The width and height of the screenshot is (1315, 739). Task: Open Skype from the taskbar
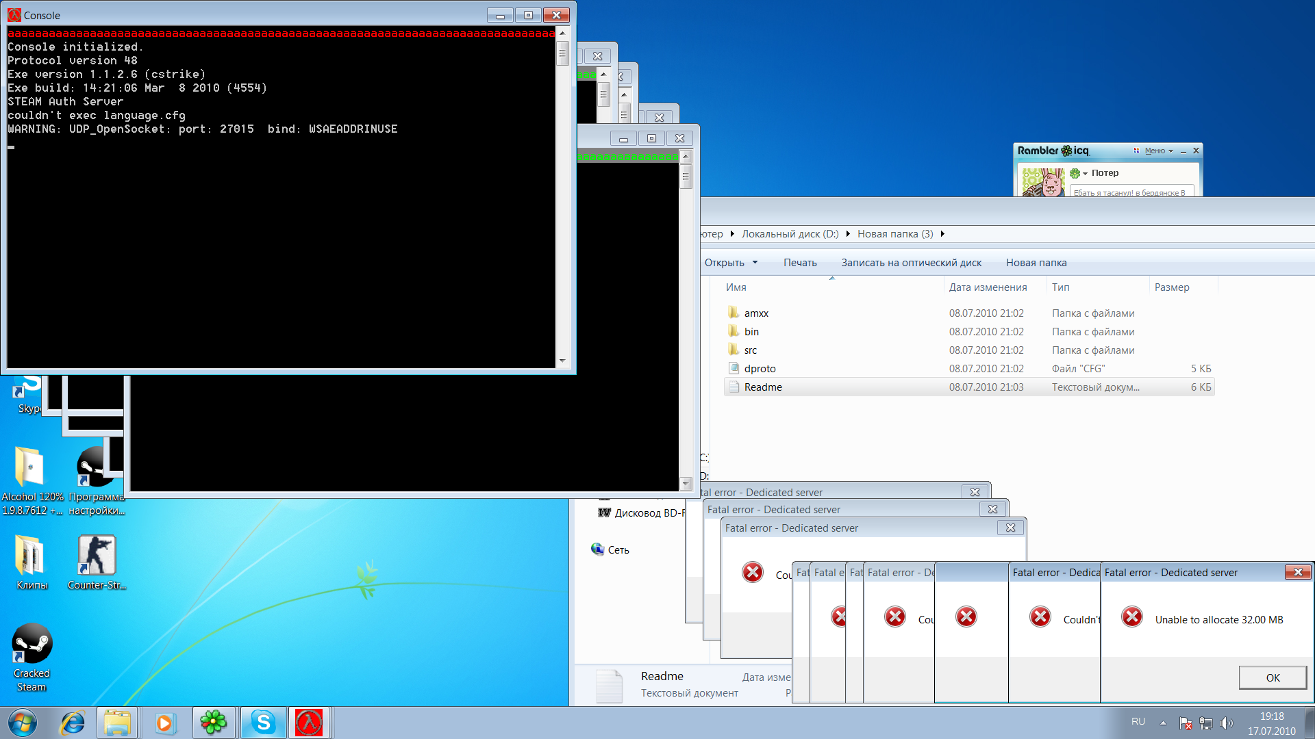tap(263, 723)
